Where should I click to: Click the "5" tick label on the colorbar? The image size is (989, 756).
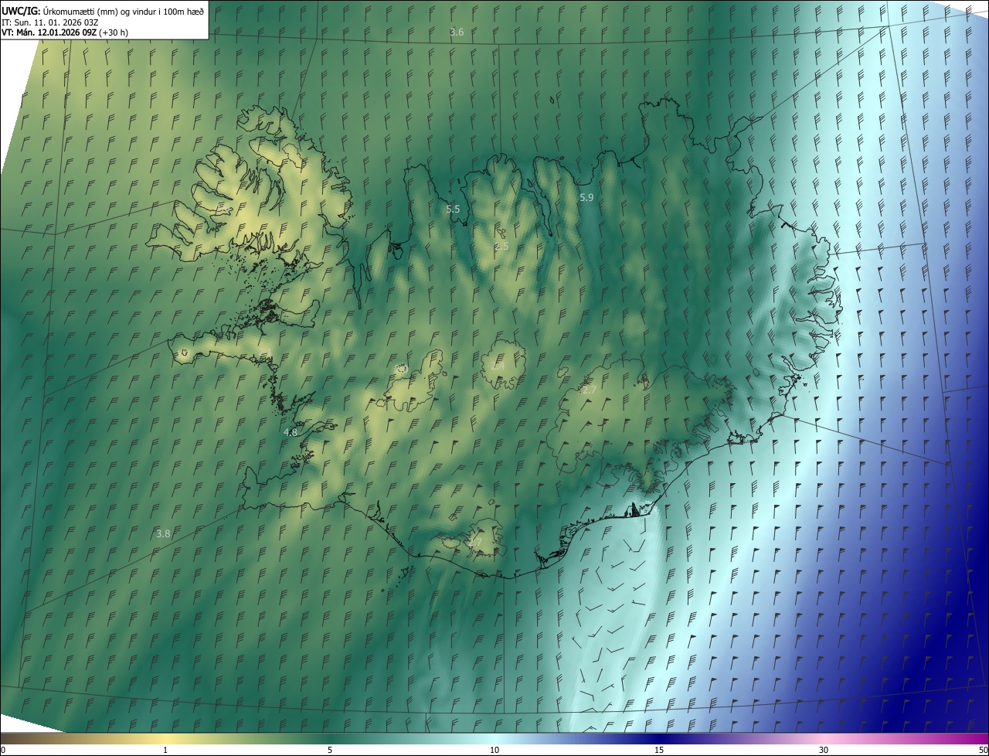330,750
